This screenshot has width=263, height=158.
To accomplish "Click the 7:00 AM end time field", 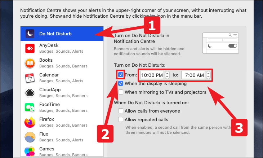I will pos(193,75).
